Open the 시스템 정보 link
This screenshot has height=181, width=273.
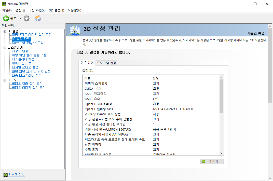(17, 175)
